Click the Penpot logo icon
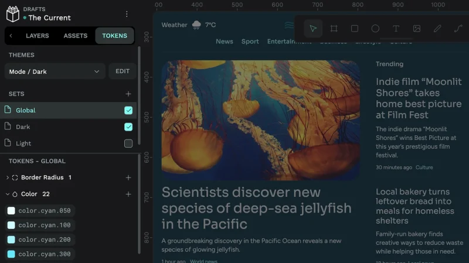 click(12, 13)
